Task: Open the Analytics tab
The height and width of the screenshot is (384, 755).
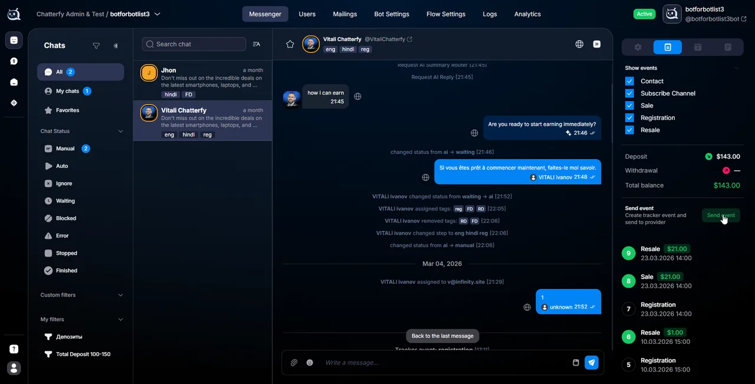Action: tap(527, 14)
